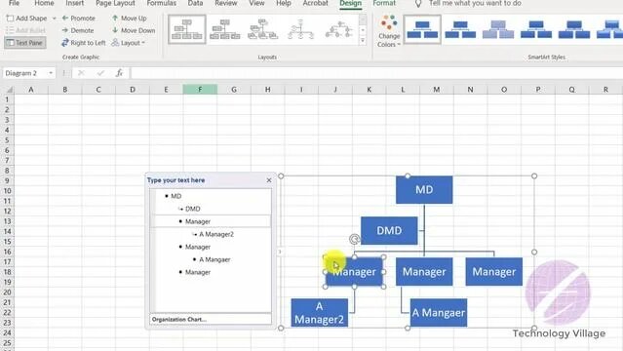Open the Change Colors dropdown

tap(389, 31)
